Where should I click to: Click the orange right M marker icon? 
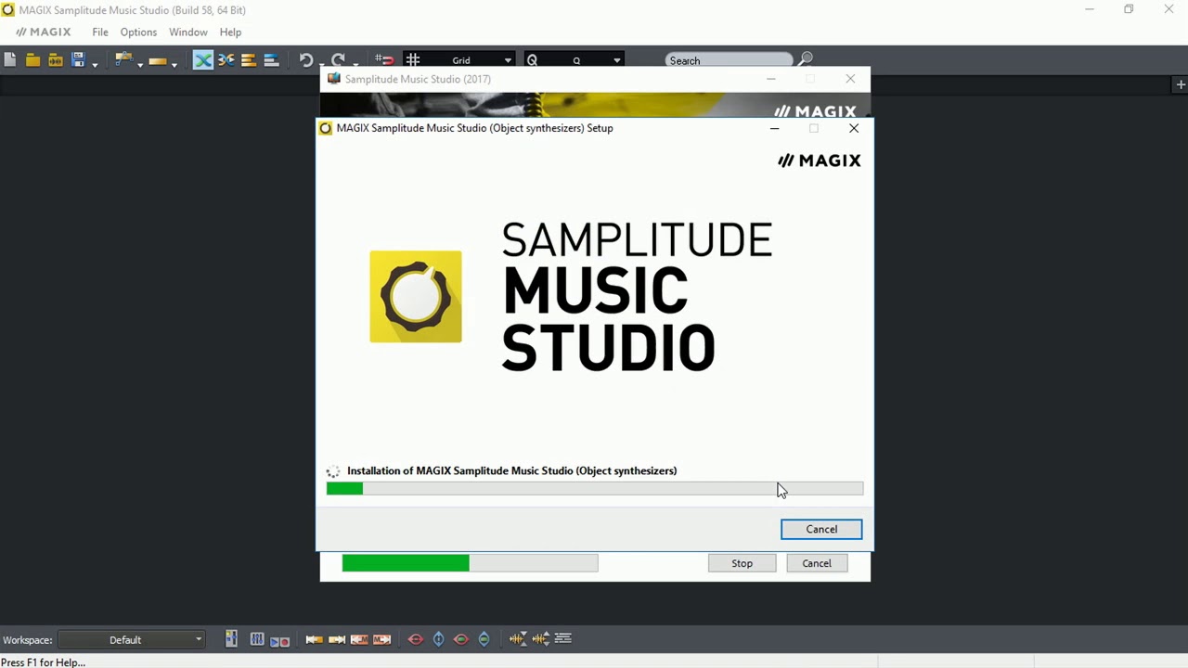(x=381, y=638)
